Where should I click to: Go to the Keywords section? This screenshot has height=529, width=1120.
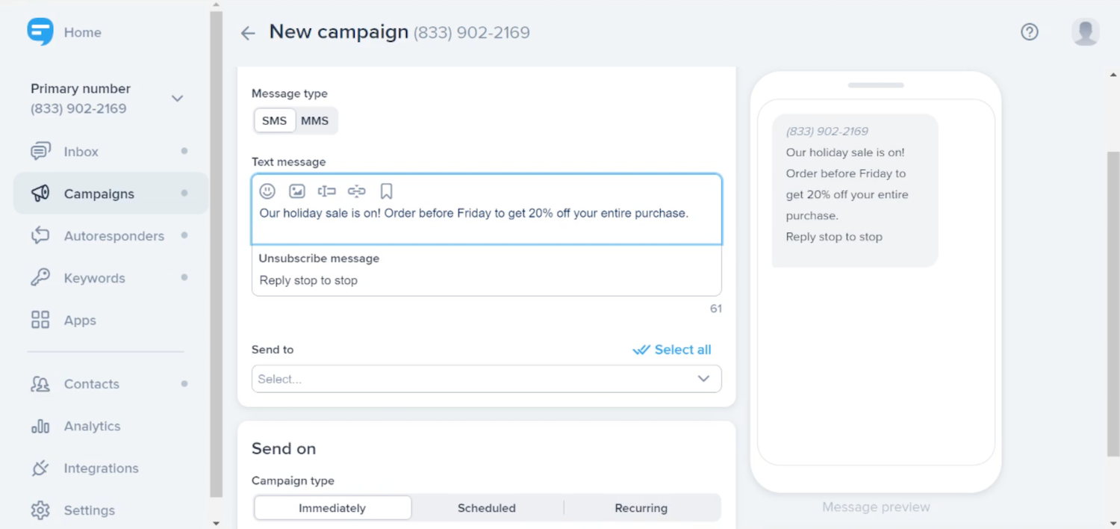94,278
